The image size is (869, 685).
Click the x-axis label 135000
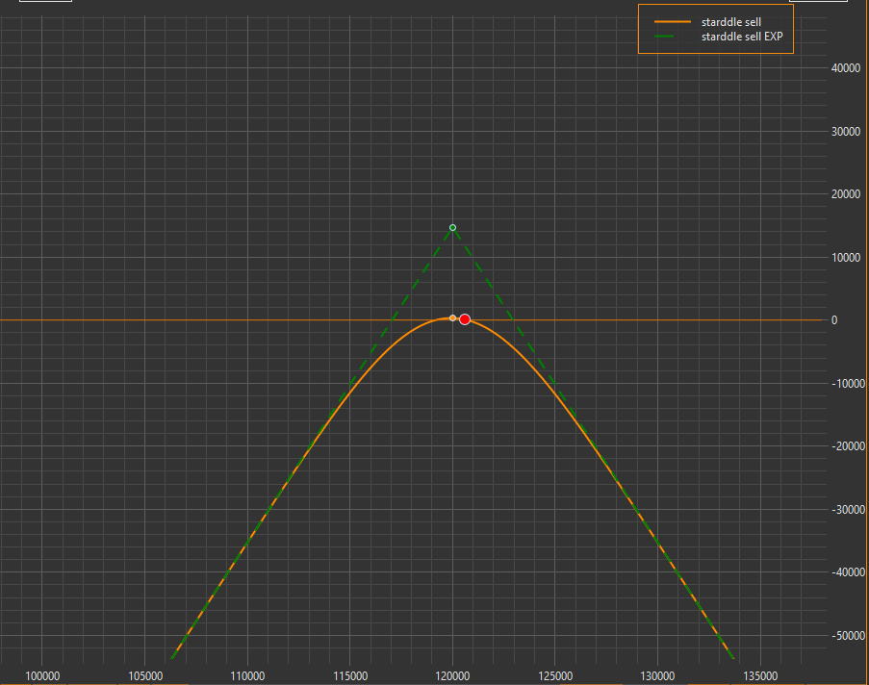click(x=760, y=676)
